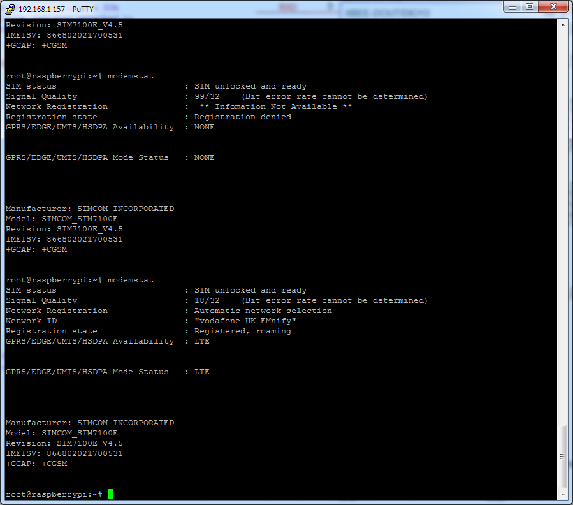Click the first "modemstat" command text
The width and height of the screenshot is (573, 505).
click(x=131, y=76)
